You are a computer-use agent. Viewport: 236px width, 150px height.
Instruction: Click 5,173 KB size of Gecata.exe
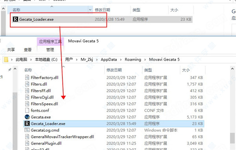pos(195,117)
